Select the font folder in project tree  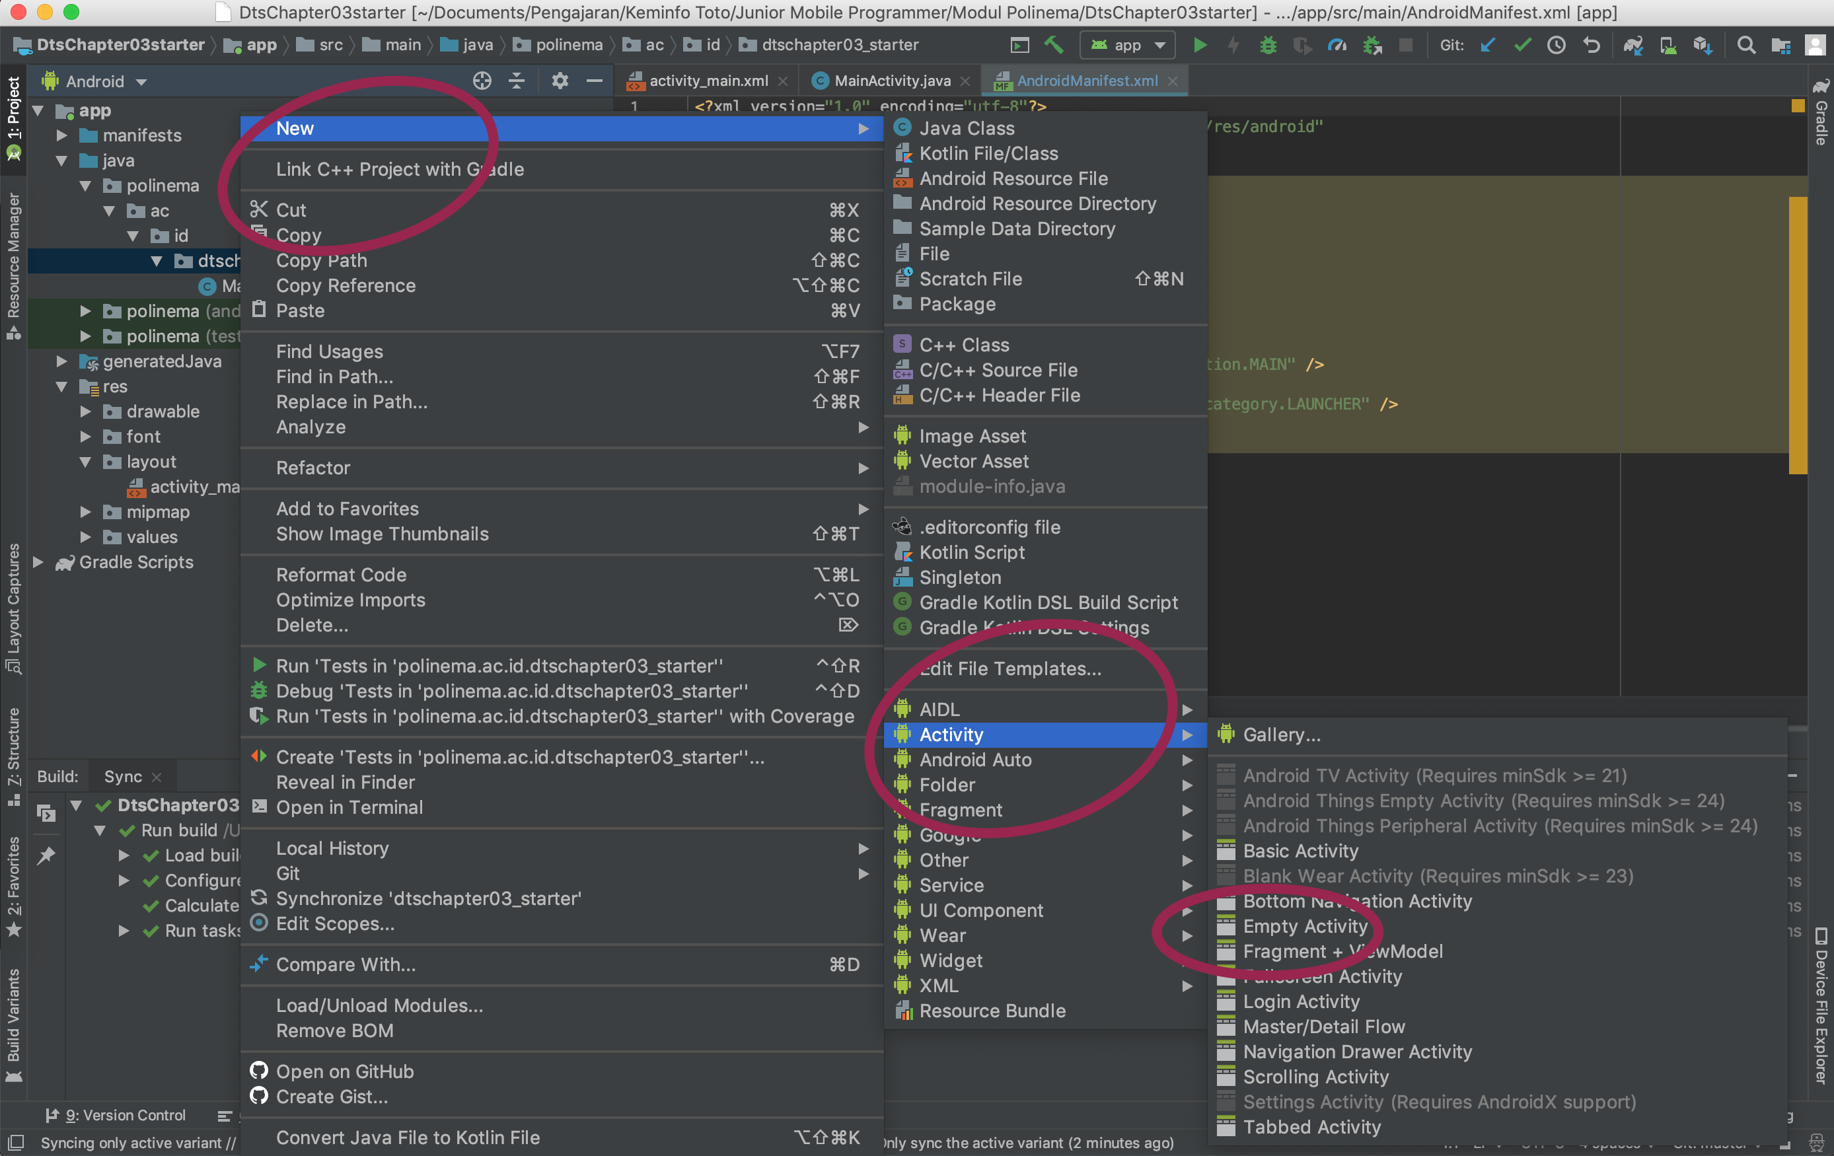[143, 437]
